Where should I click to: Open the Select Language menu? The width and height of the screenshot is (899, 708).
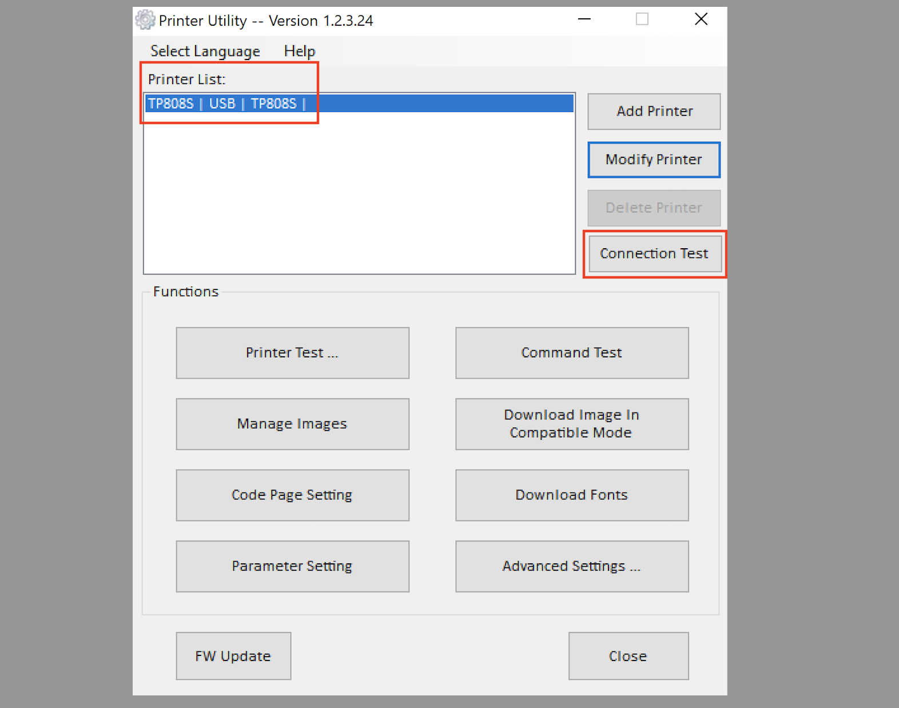pyautogui.click(x=205, y=51)
